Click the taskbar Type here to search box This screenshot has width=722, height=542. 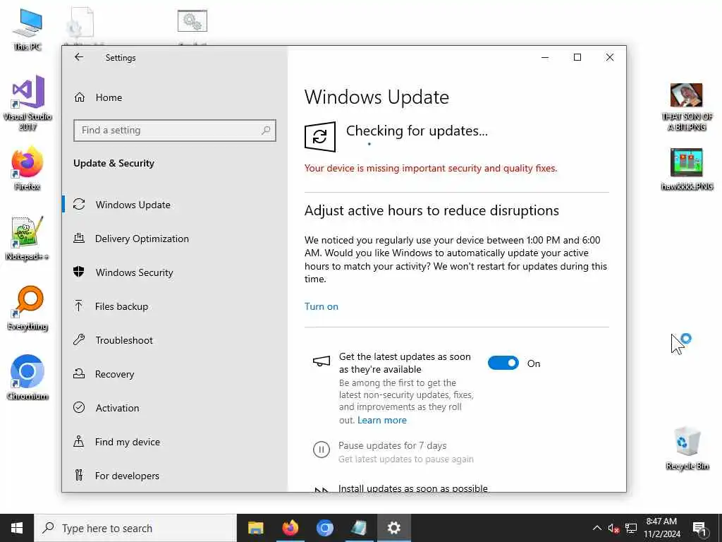pos(135,528)
